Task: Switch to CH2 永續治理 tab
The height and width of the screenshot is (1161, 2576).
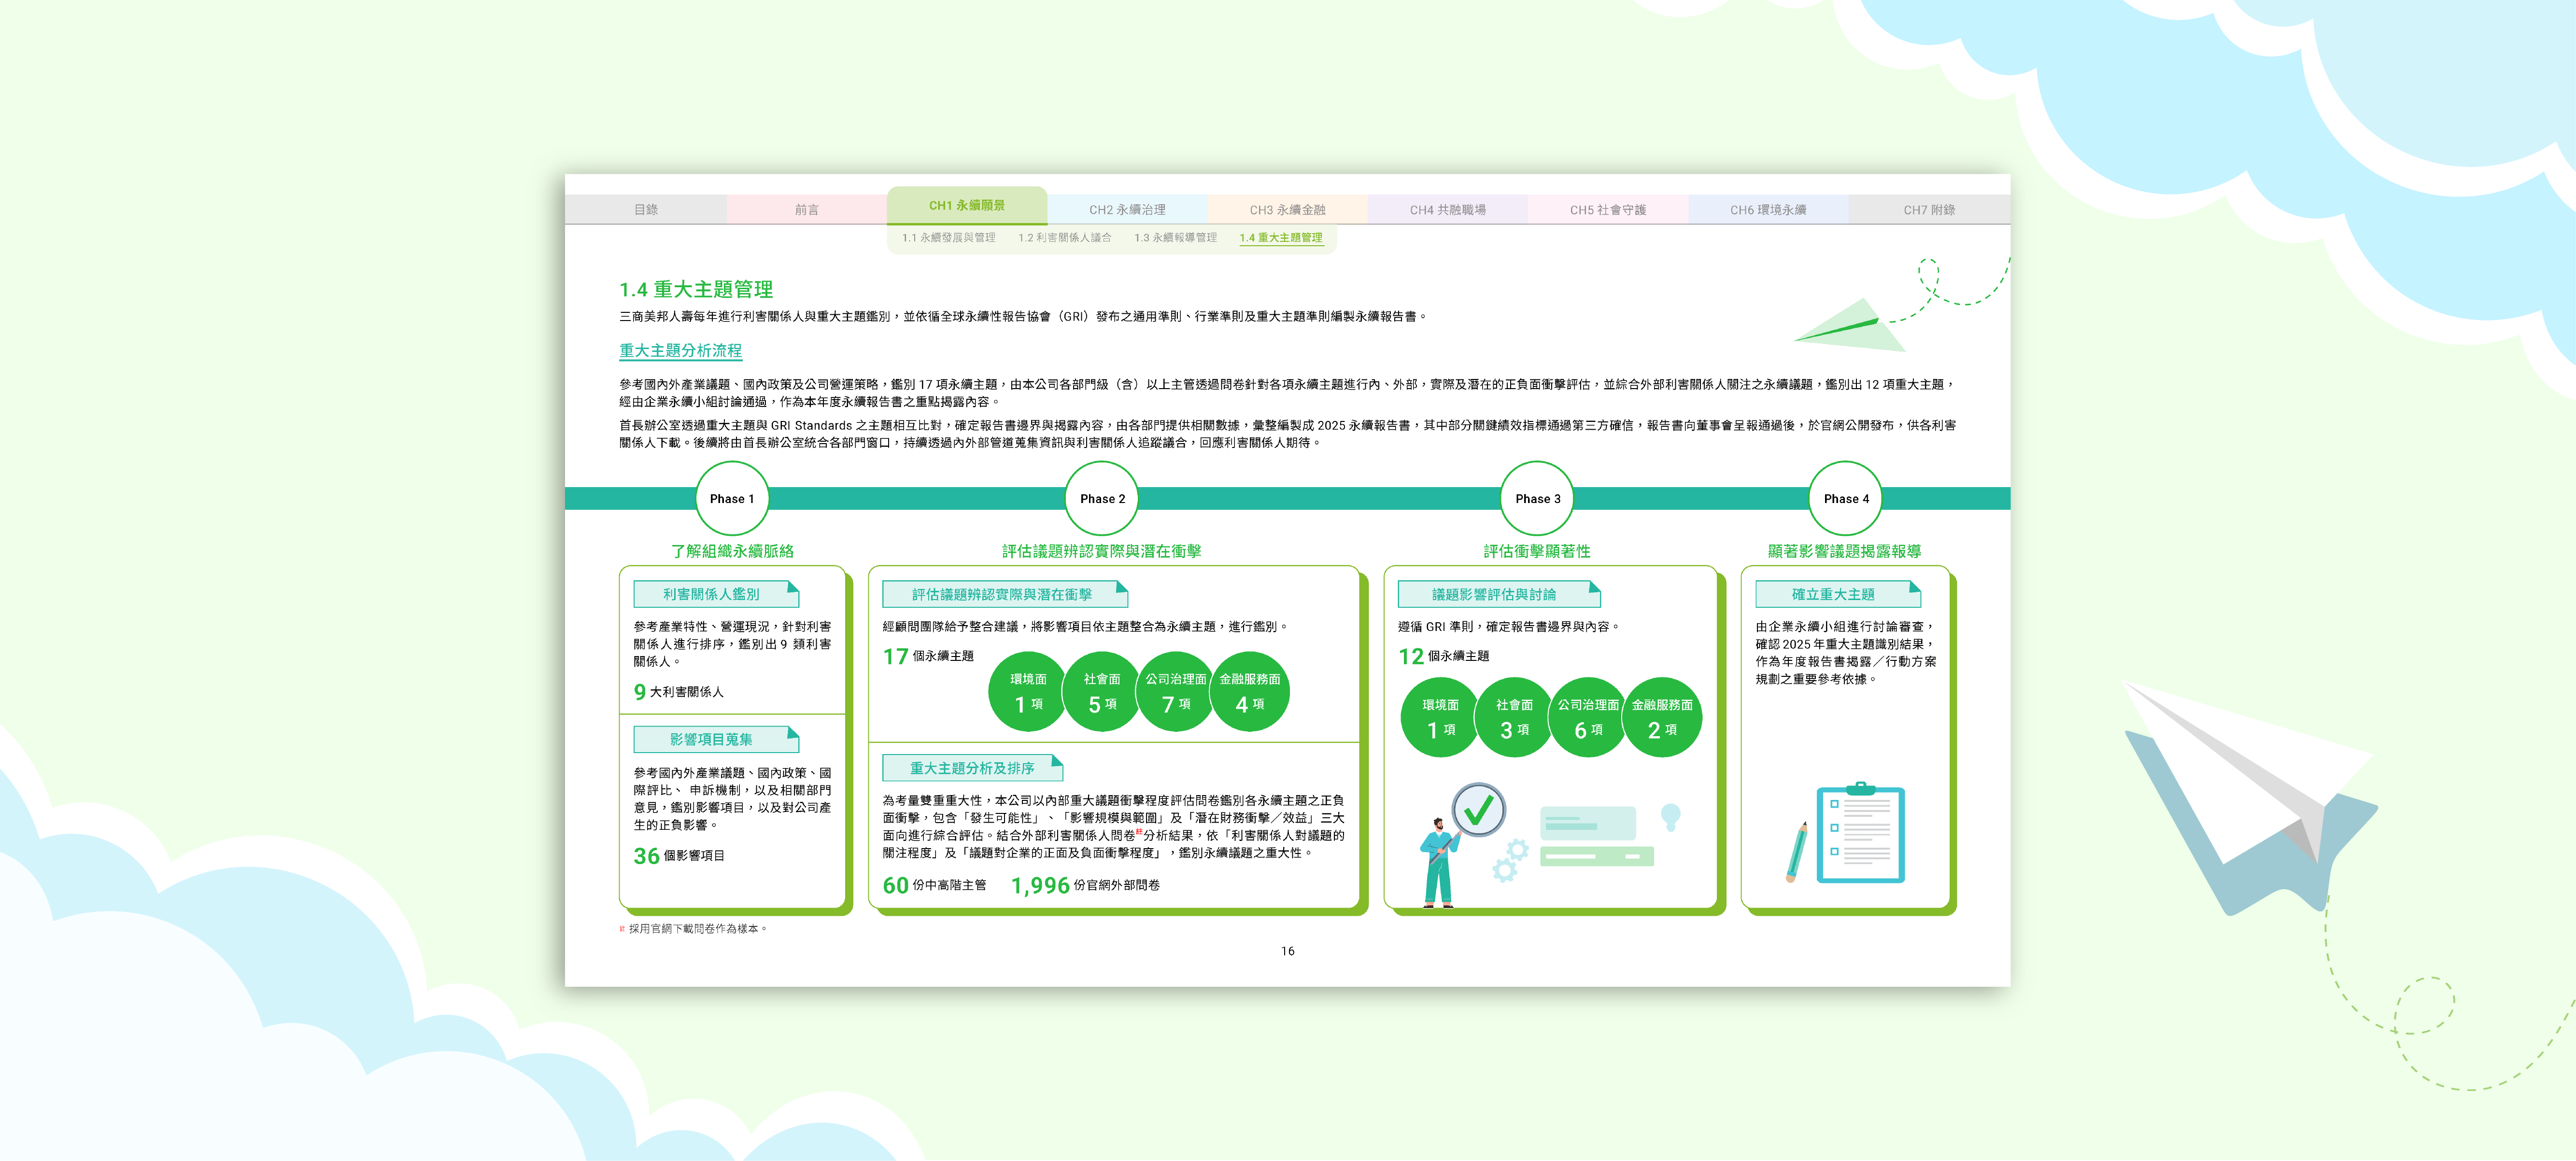Action: coord(1127,210)
